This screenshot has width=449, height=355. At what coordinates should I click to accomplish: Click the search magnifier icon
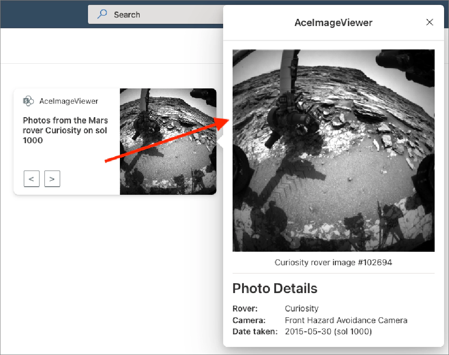coord(102,14)
